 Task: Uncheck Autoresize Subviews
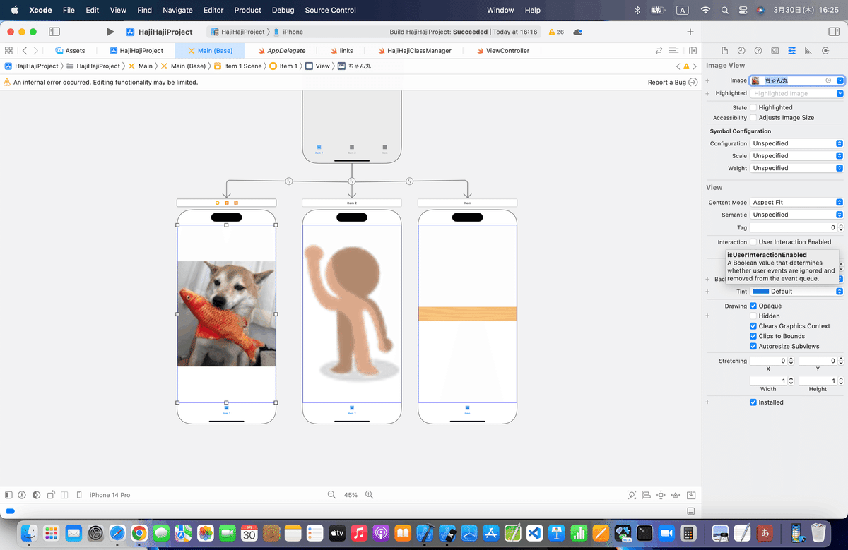753,347
